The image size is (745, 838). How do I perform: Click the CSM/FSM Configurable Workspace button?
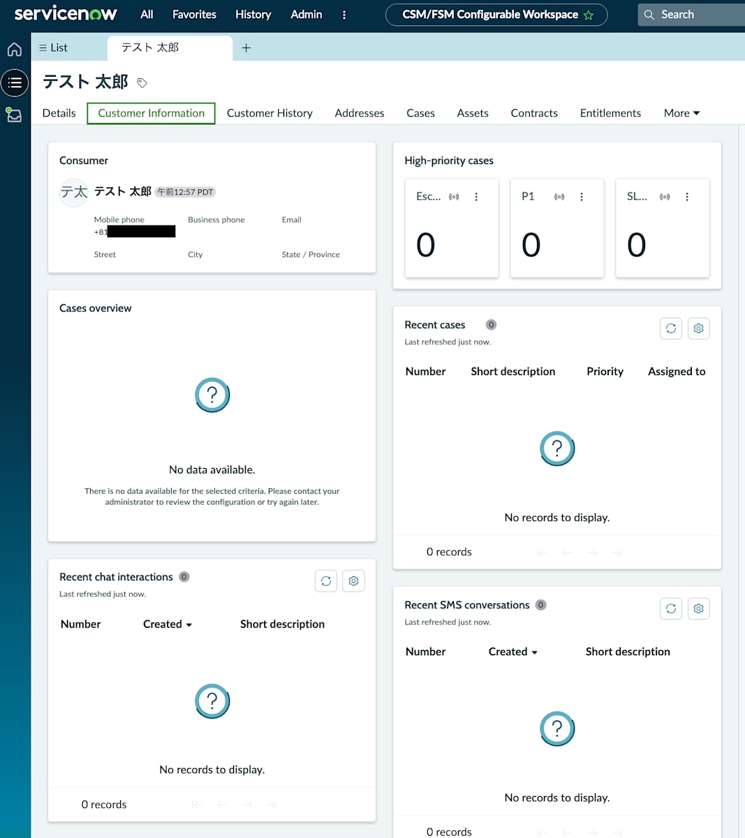point(496,15)
